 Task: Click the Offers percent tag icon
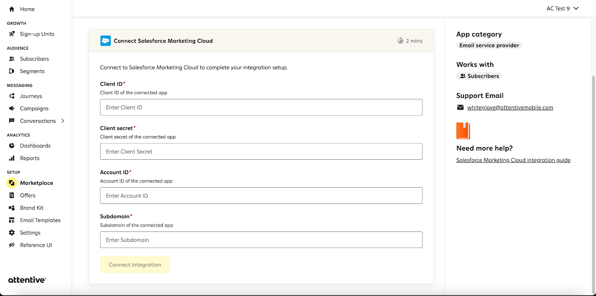pos(12,195)
